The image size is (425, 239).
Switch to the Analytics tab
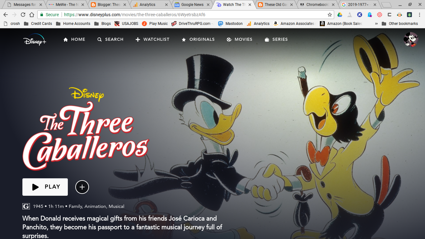(150, 5)
